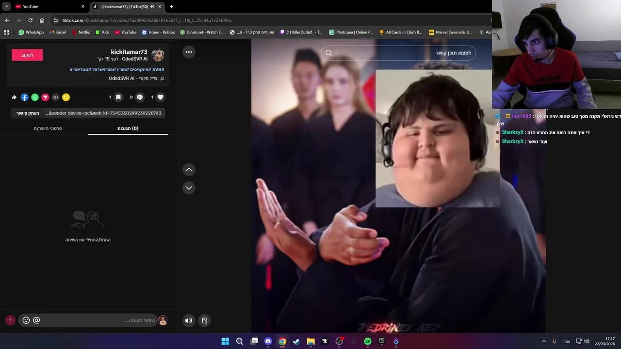Open kickitamar73 profile avatar
Screen dimensions: 621x349
point(158,55)
